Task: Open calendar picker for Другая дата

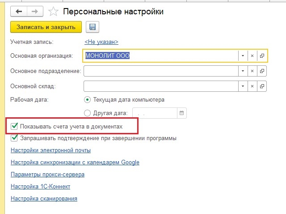Action: pyautogui.click(x=182, y=114)
